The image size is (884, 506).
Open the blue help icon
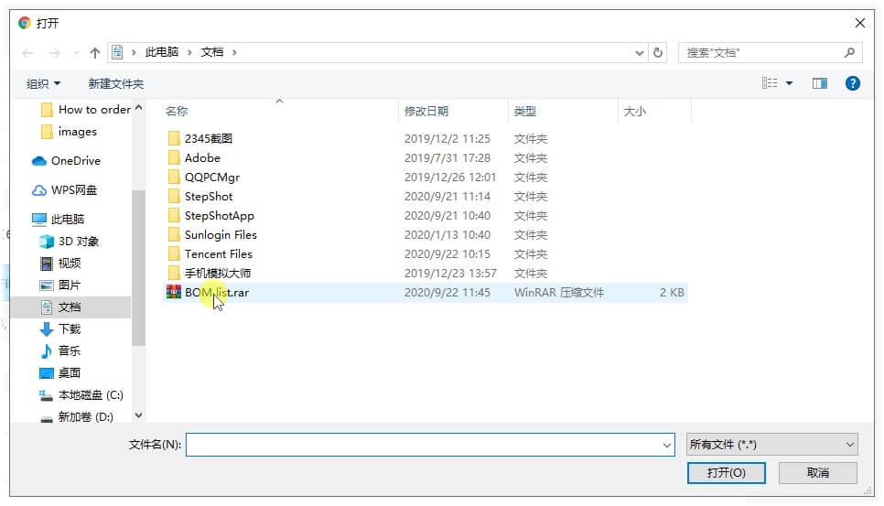853,83
